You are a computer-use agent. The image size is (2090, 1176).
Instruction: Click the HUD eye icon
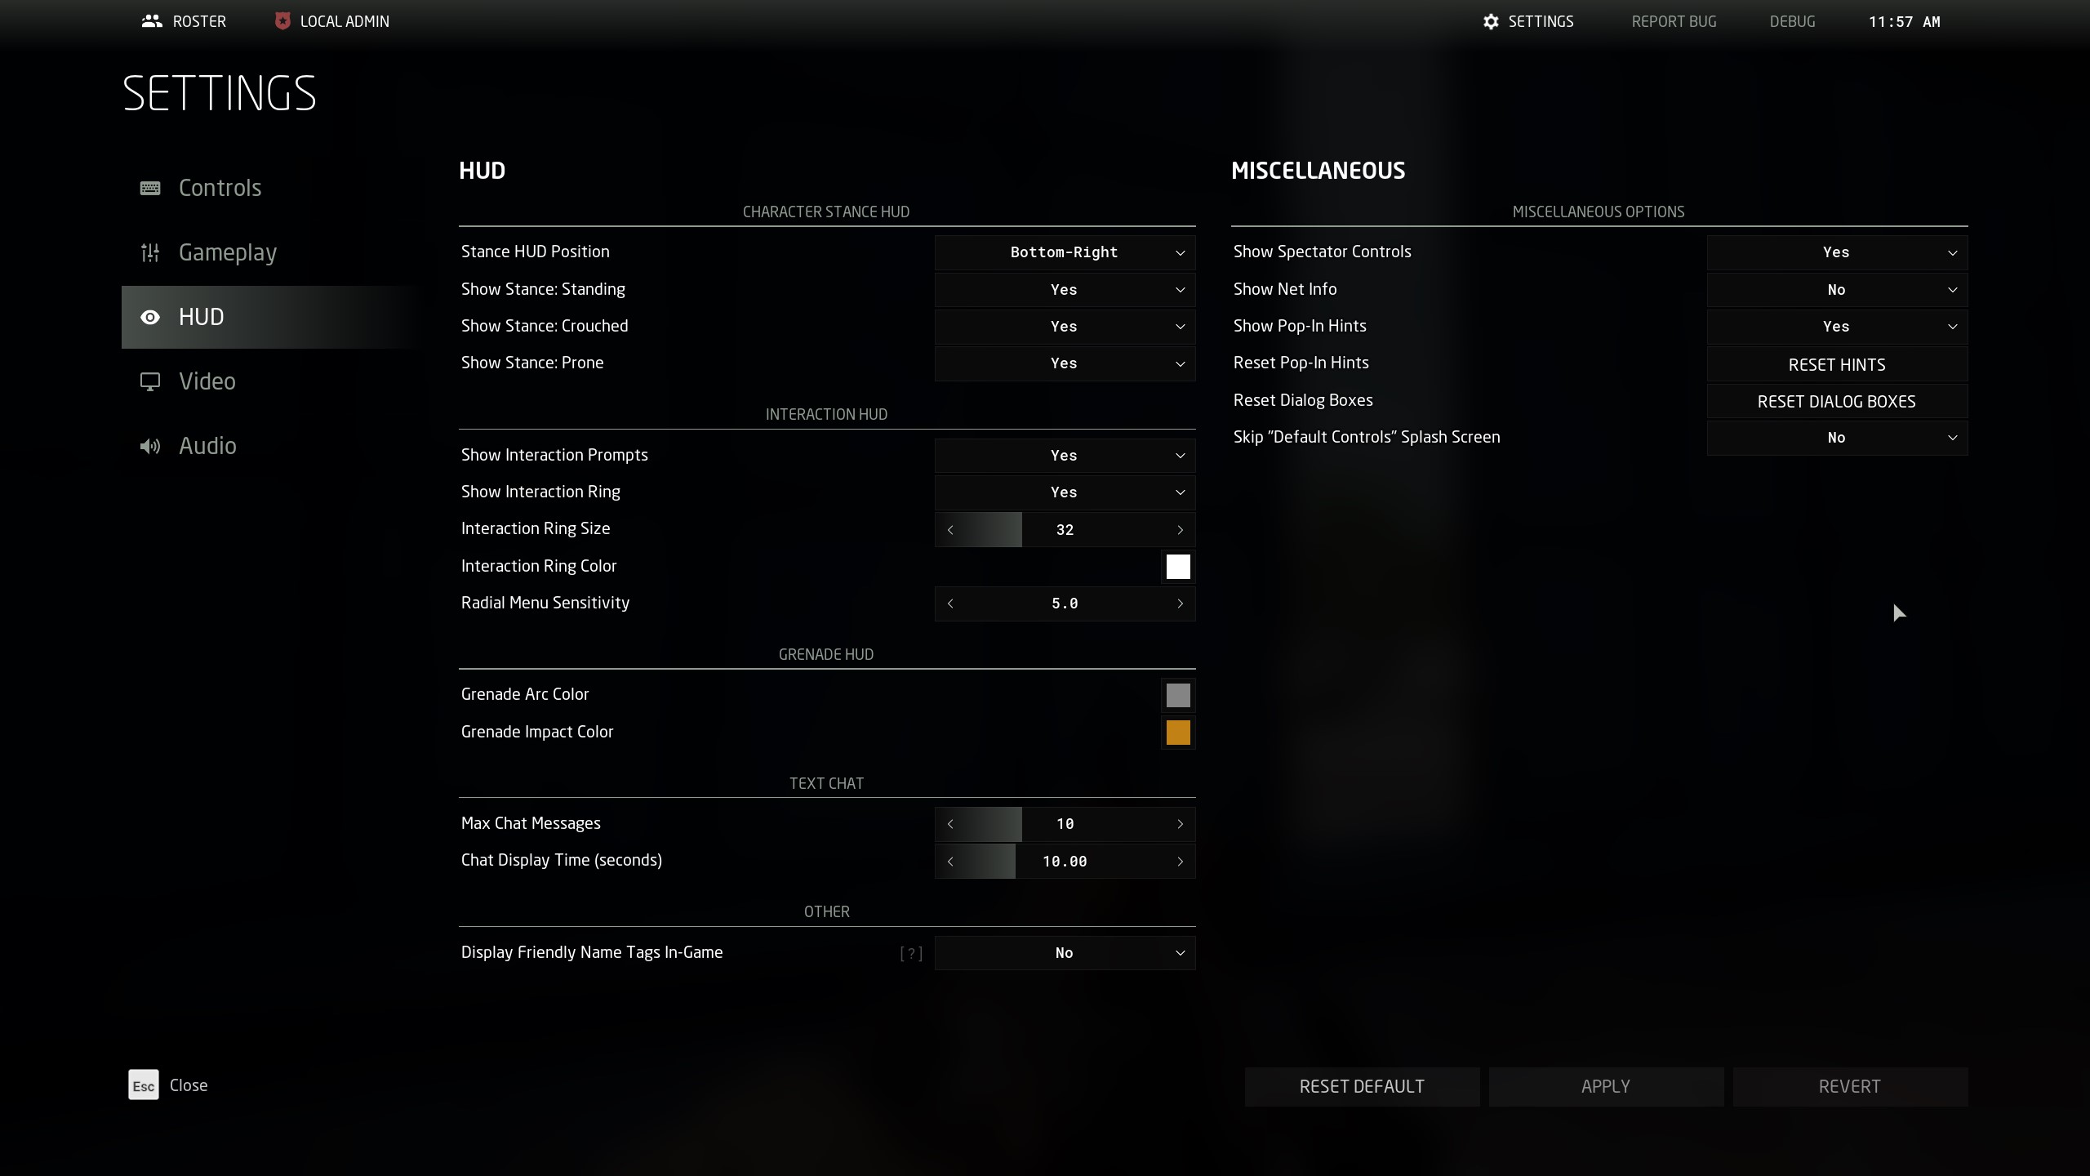(150, 317)
